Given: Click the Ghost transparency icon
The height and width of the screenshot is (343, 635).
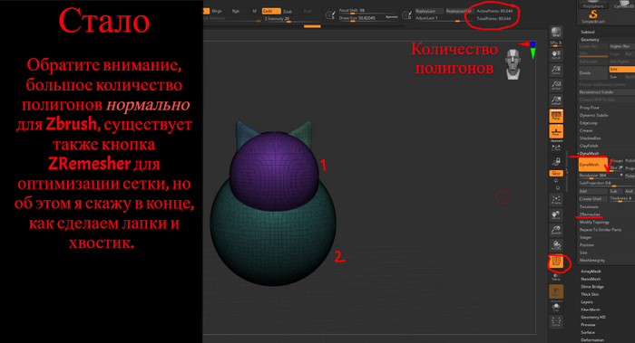Looking at the screenshot, I should 556,291.
